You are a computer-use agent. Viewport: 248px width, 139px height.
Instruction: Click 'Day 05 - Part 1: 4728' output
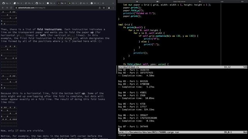[x=132, y=104]
